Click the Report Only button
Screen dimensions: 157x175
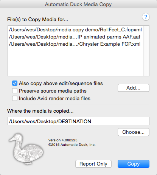point(93,164)
